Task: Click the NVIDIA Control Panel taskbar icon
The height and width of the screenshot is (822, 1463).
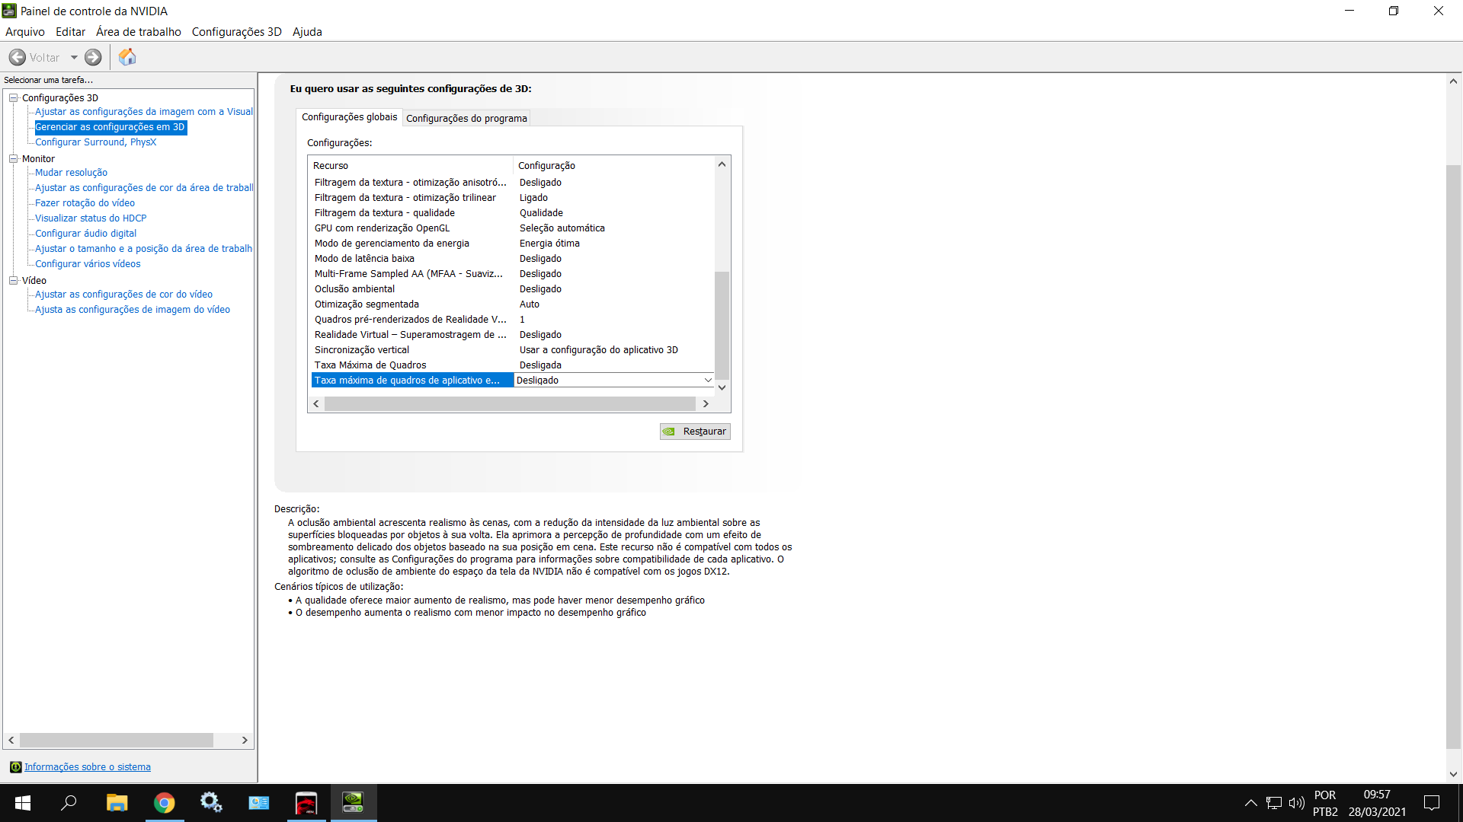Action: (x=353, y=803)
